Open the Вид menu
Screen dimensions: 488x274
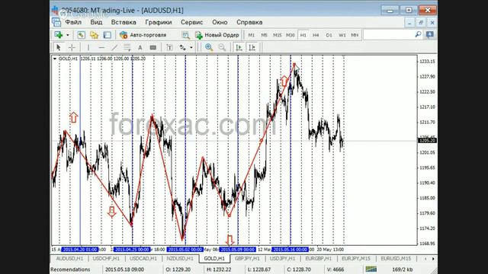coord(96,22)
